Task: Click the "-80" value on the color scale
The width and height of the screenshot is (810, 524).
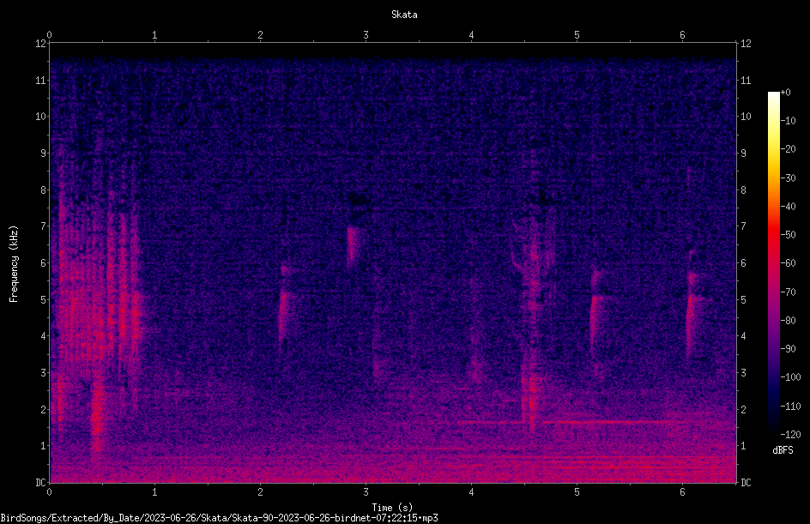Action: click(788, 321)
